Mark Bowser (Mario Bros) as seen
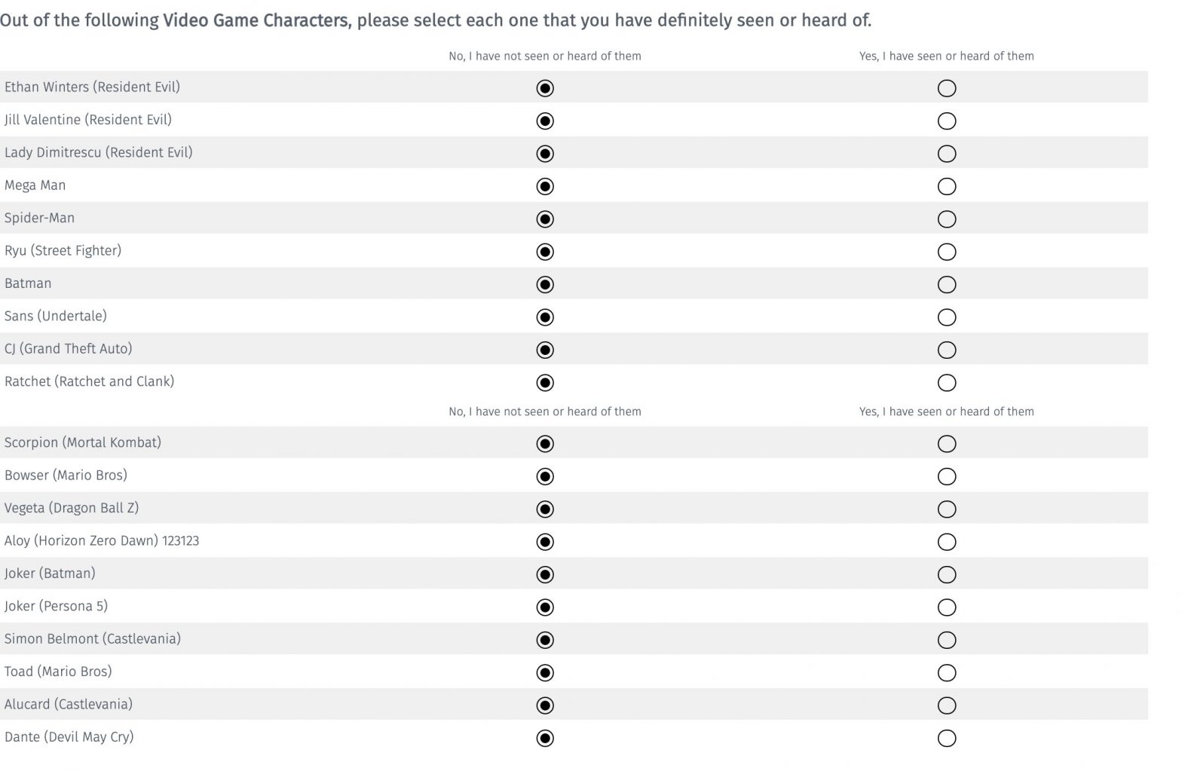 tap(946, 476)
